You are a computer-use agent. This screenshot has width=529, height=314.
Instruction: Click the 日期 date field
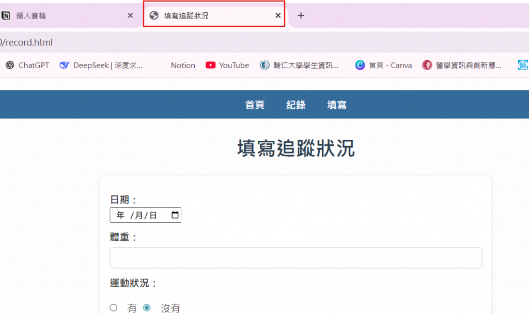pos(145,215)
